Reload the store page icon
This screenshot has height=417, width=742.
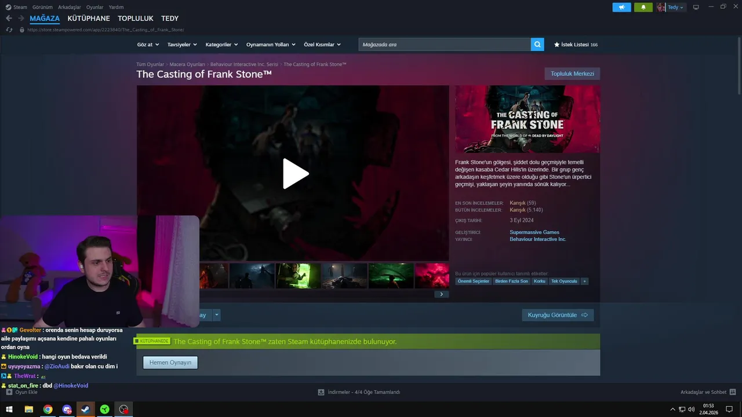click(x=9, y=30)
